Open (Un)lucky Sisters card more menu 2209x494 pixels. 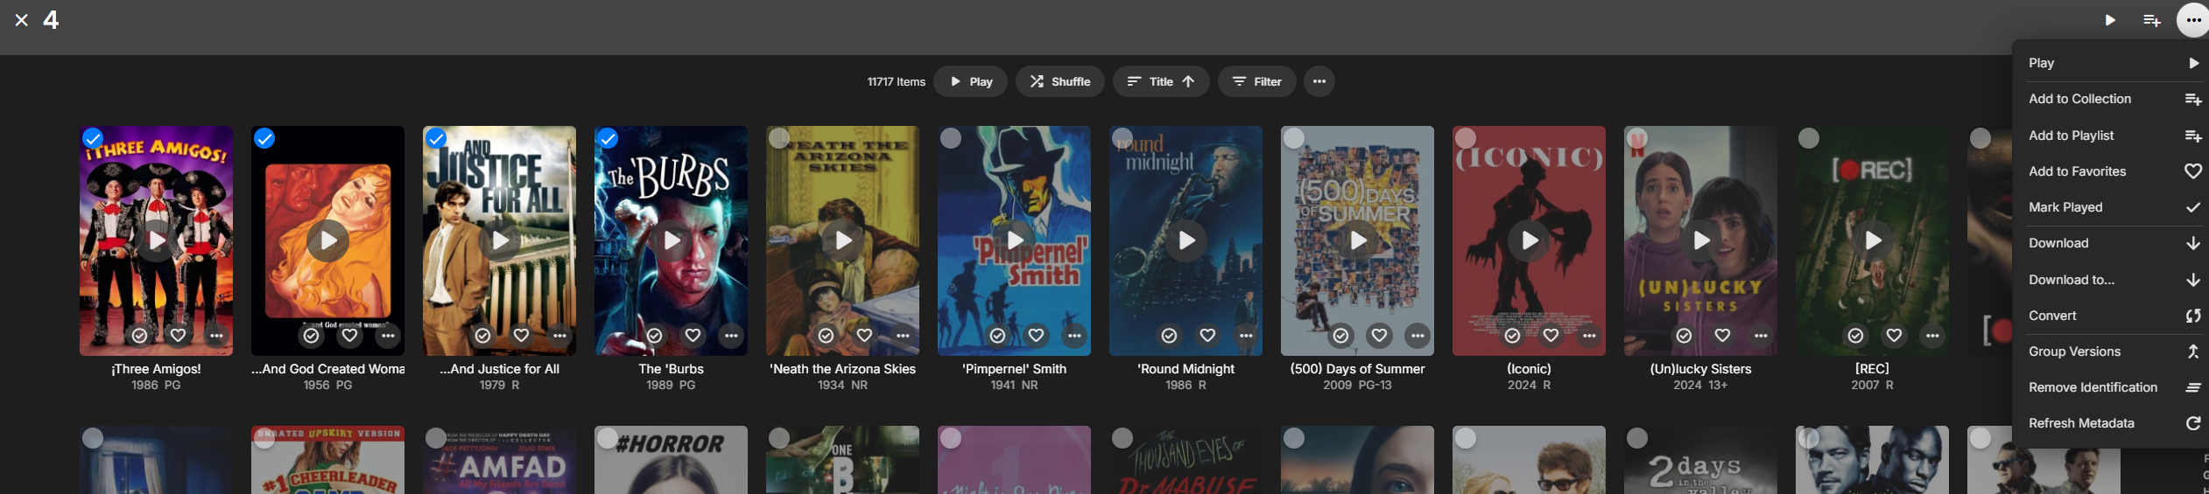point(1761,336)
